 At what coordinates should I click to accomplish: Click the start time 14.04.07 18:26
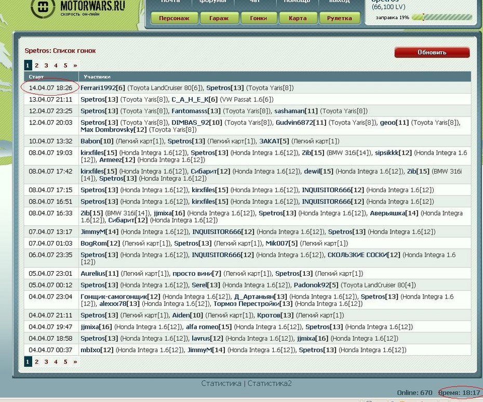pyautogui.click(x=50, y=88)
